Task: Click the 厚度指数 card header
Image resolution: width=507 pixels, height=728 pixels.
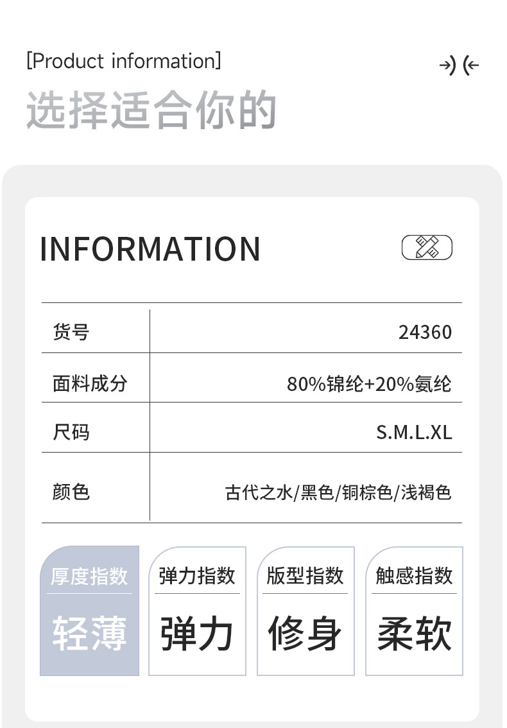Action: coord(89,576)
